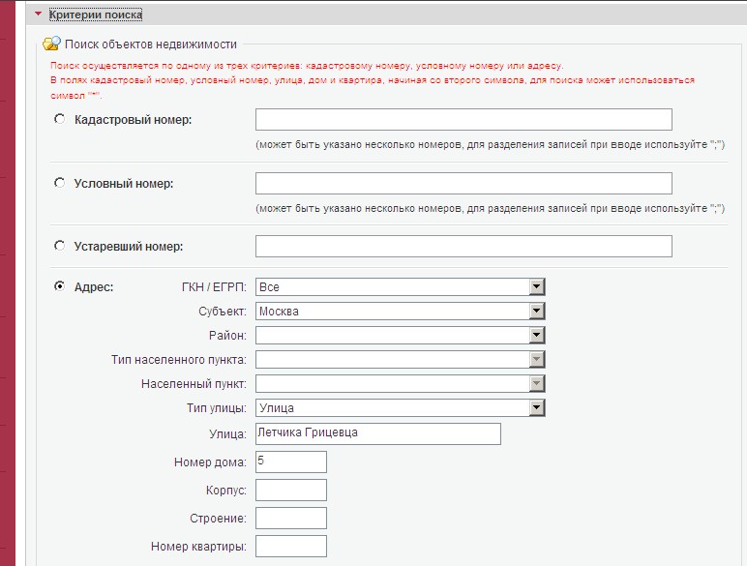Select the Устаревший номер radio button
Screen dimensions: 747x566
point(60,246)
